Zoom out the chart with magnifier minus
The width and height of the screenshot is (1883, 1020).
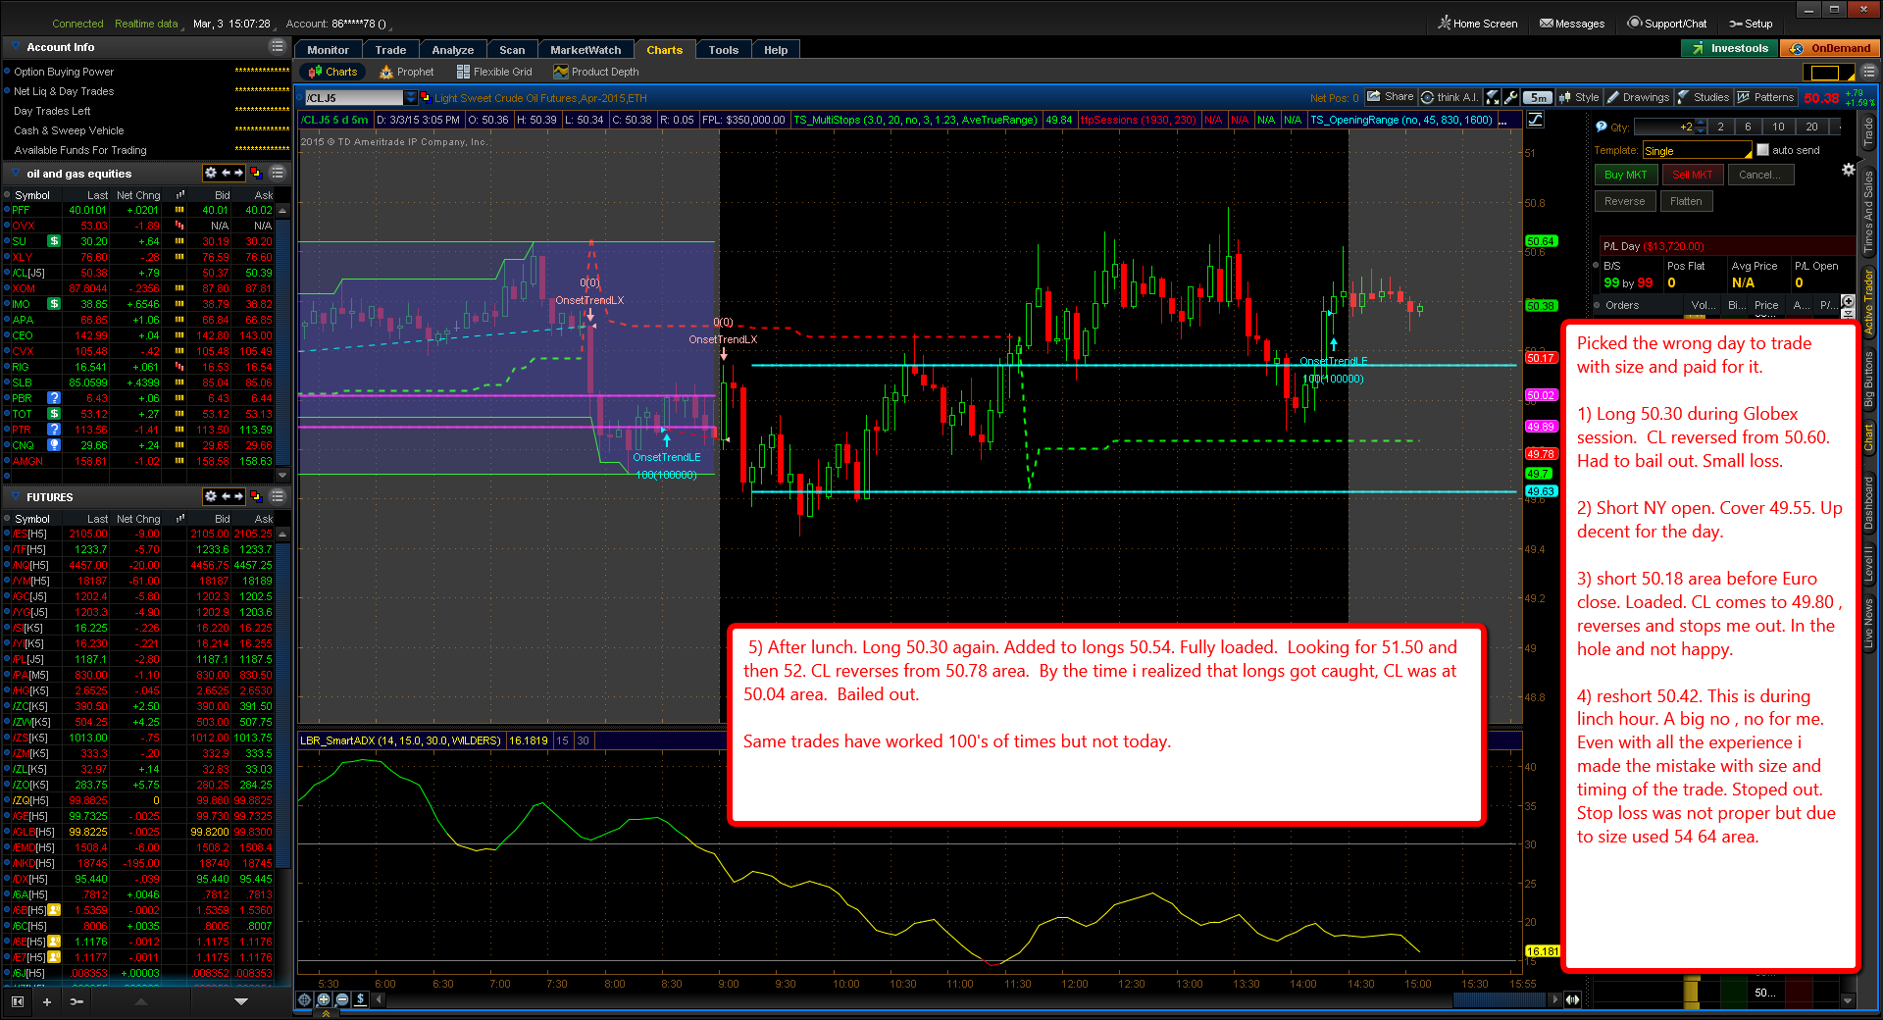tap(342, 999)
